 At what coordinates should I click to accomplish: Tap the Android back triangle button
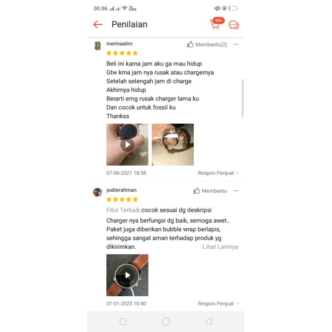[x=209, y=321]
